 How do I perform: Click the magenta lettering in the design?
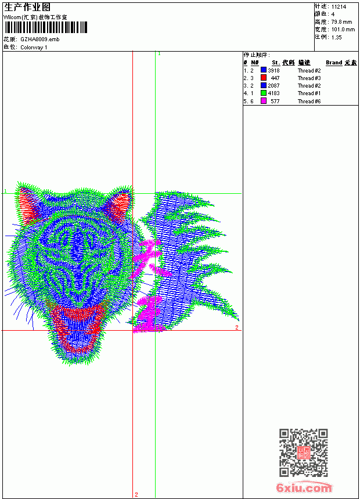coord(149,287)
